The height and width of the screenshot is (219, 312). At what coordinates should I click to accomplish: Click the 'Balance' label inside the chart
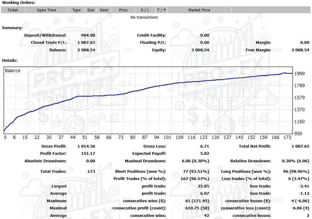pos(13,71)
